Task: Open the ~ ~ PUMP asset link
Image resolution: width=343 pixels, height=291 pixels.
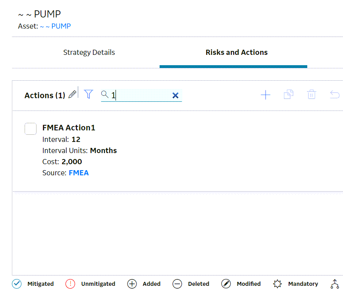Action: coord(55,26)
